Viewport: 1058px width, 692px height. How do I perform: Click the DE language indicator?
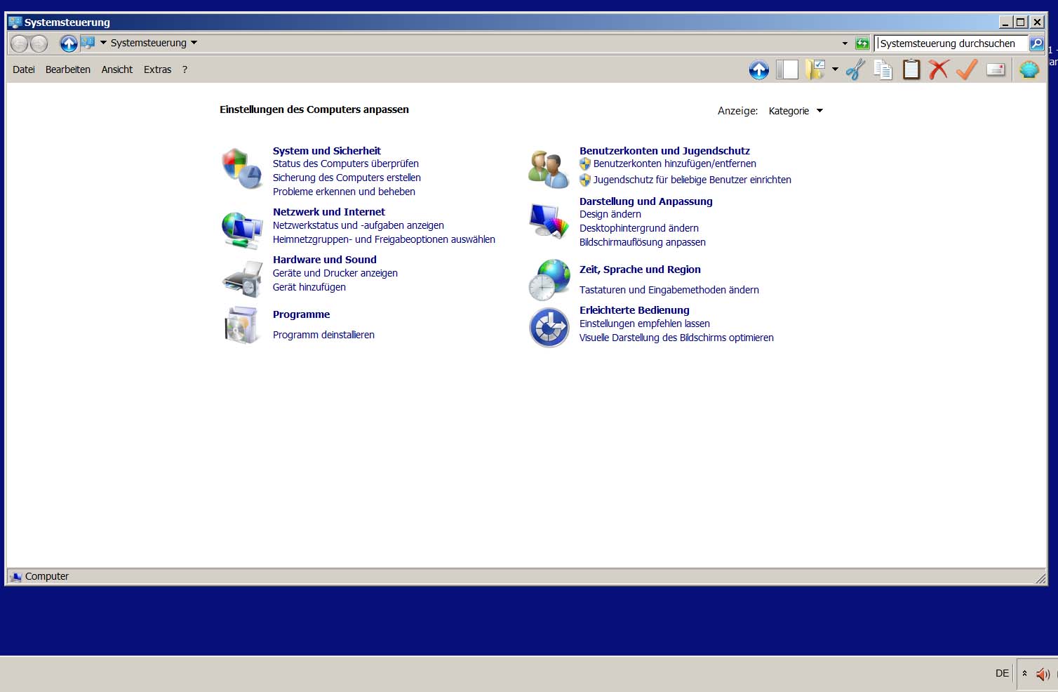[x=1002, y=673]
